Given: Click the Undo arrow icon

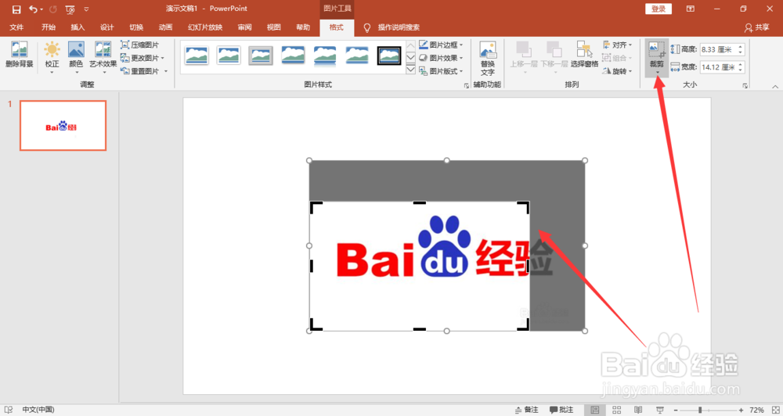Looking at the screenshot, I should pos(33,9).
